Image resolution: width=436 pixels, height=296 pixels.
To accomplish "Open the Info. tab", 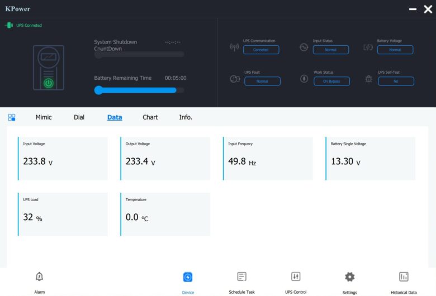I will click(186, 117).
